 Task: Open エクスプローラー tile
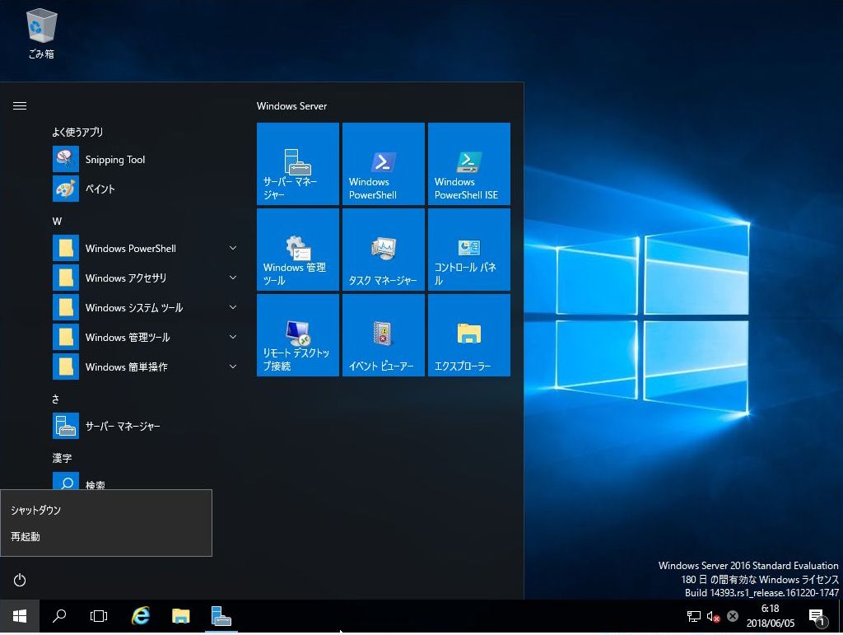point(468,334)
